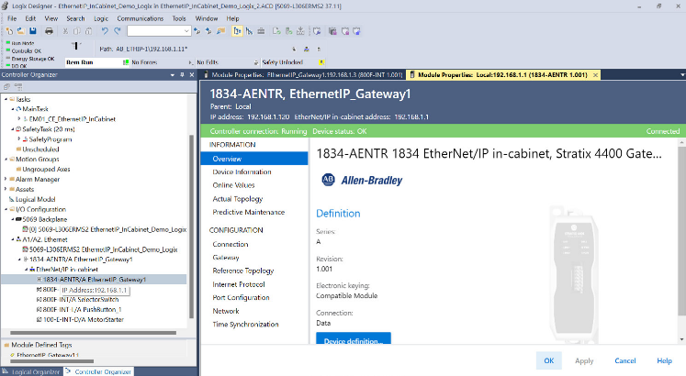Click the Undo arrow icon
The width and height of the screenshot is (686, 376).
click(105, 31)
